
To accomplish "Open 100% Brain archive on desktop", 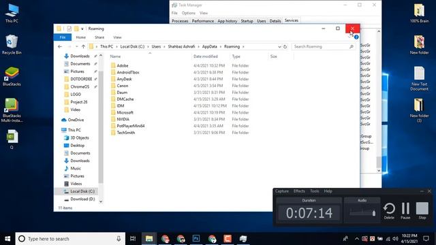I will pyautogui.click(x=419, y=13).
